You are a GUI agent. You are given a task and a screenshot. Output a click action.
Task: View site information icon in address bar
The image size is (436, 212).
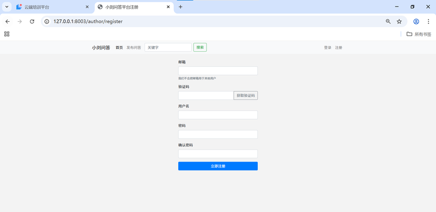(x=47, y=21)
